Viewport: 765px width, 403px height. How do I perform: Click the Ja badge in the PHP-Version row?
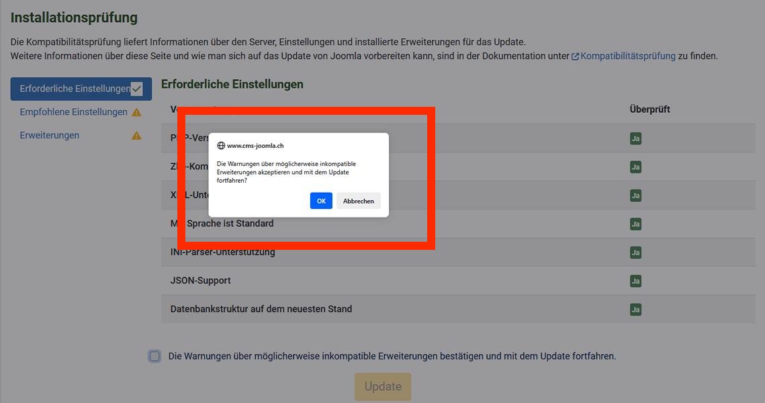tap(635, 138)
